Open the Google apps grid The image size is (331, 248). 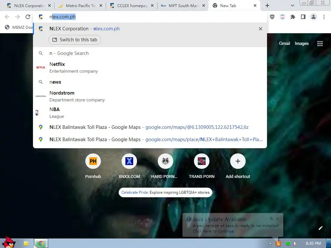tap(320, 44)
